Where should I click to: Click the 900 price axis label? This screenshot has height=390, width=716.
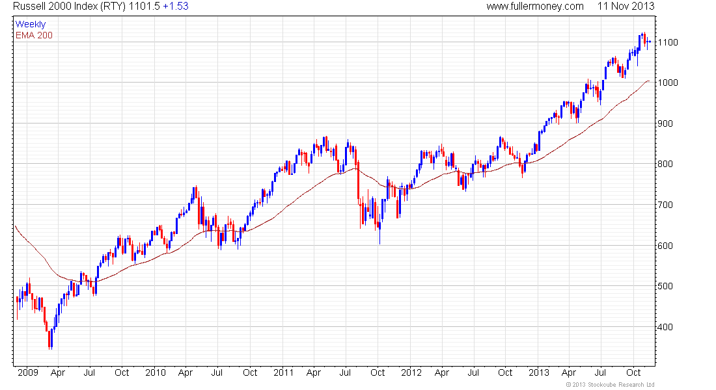click(665, 123)
